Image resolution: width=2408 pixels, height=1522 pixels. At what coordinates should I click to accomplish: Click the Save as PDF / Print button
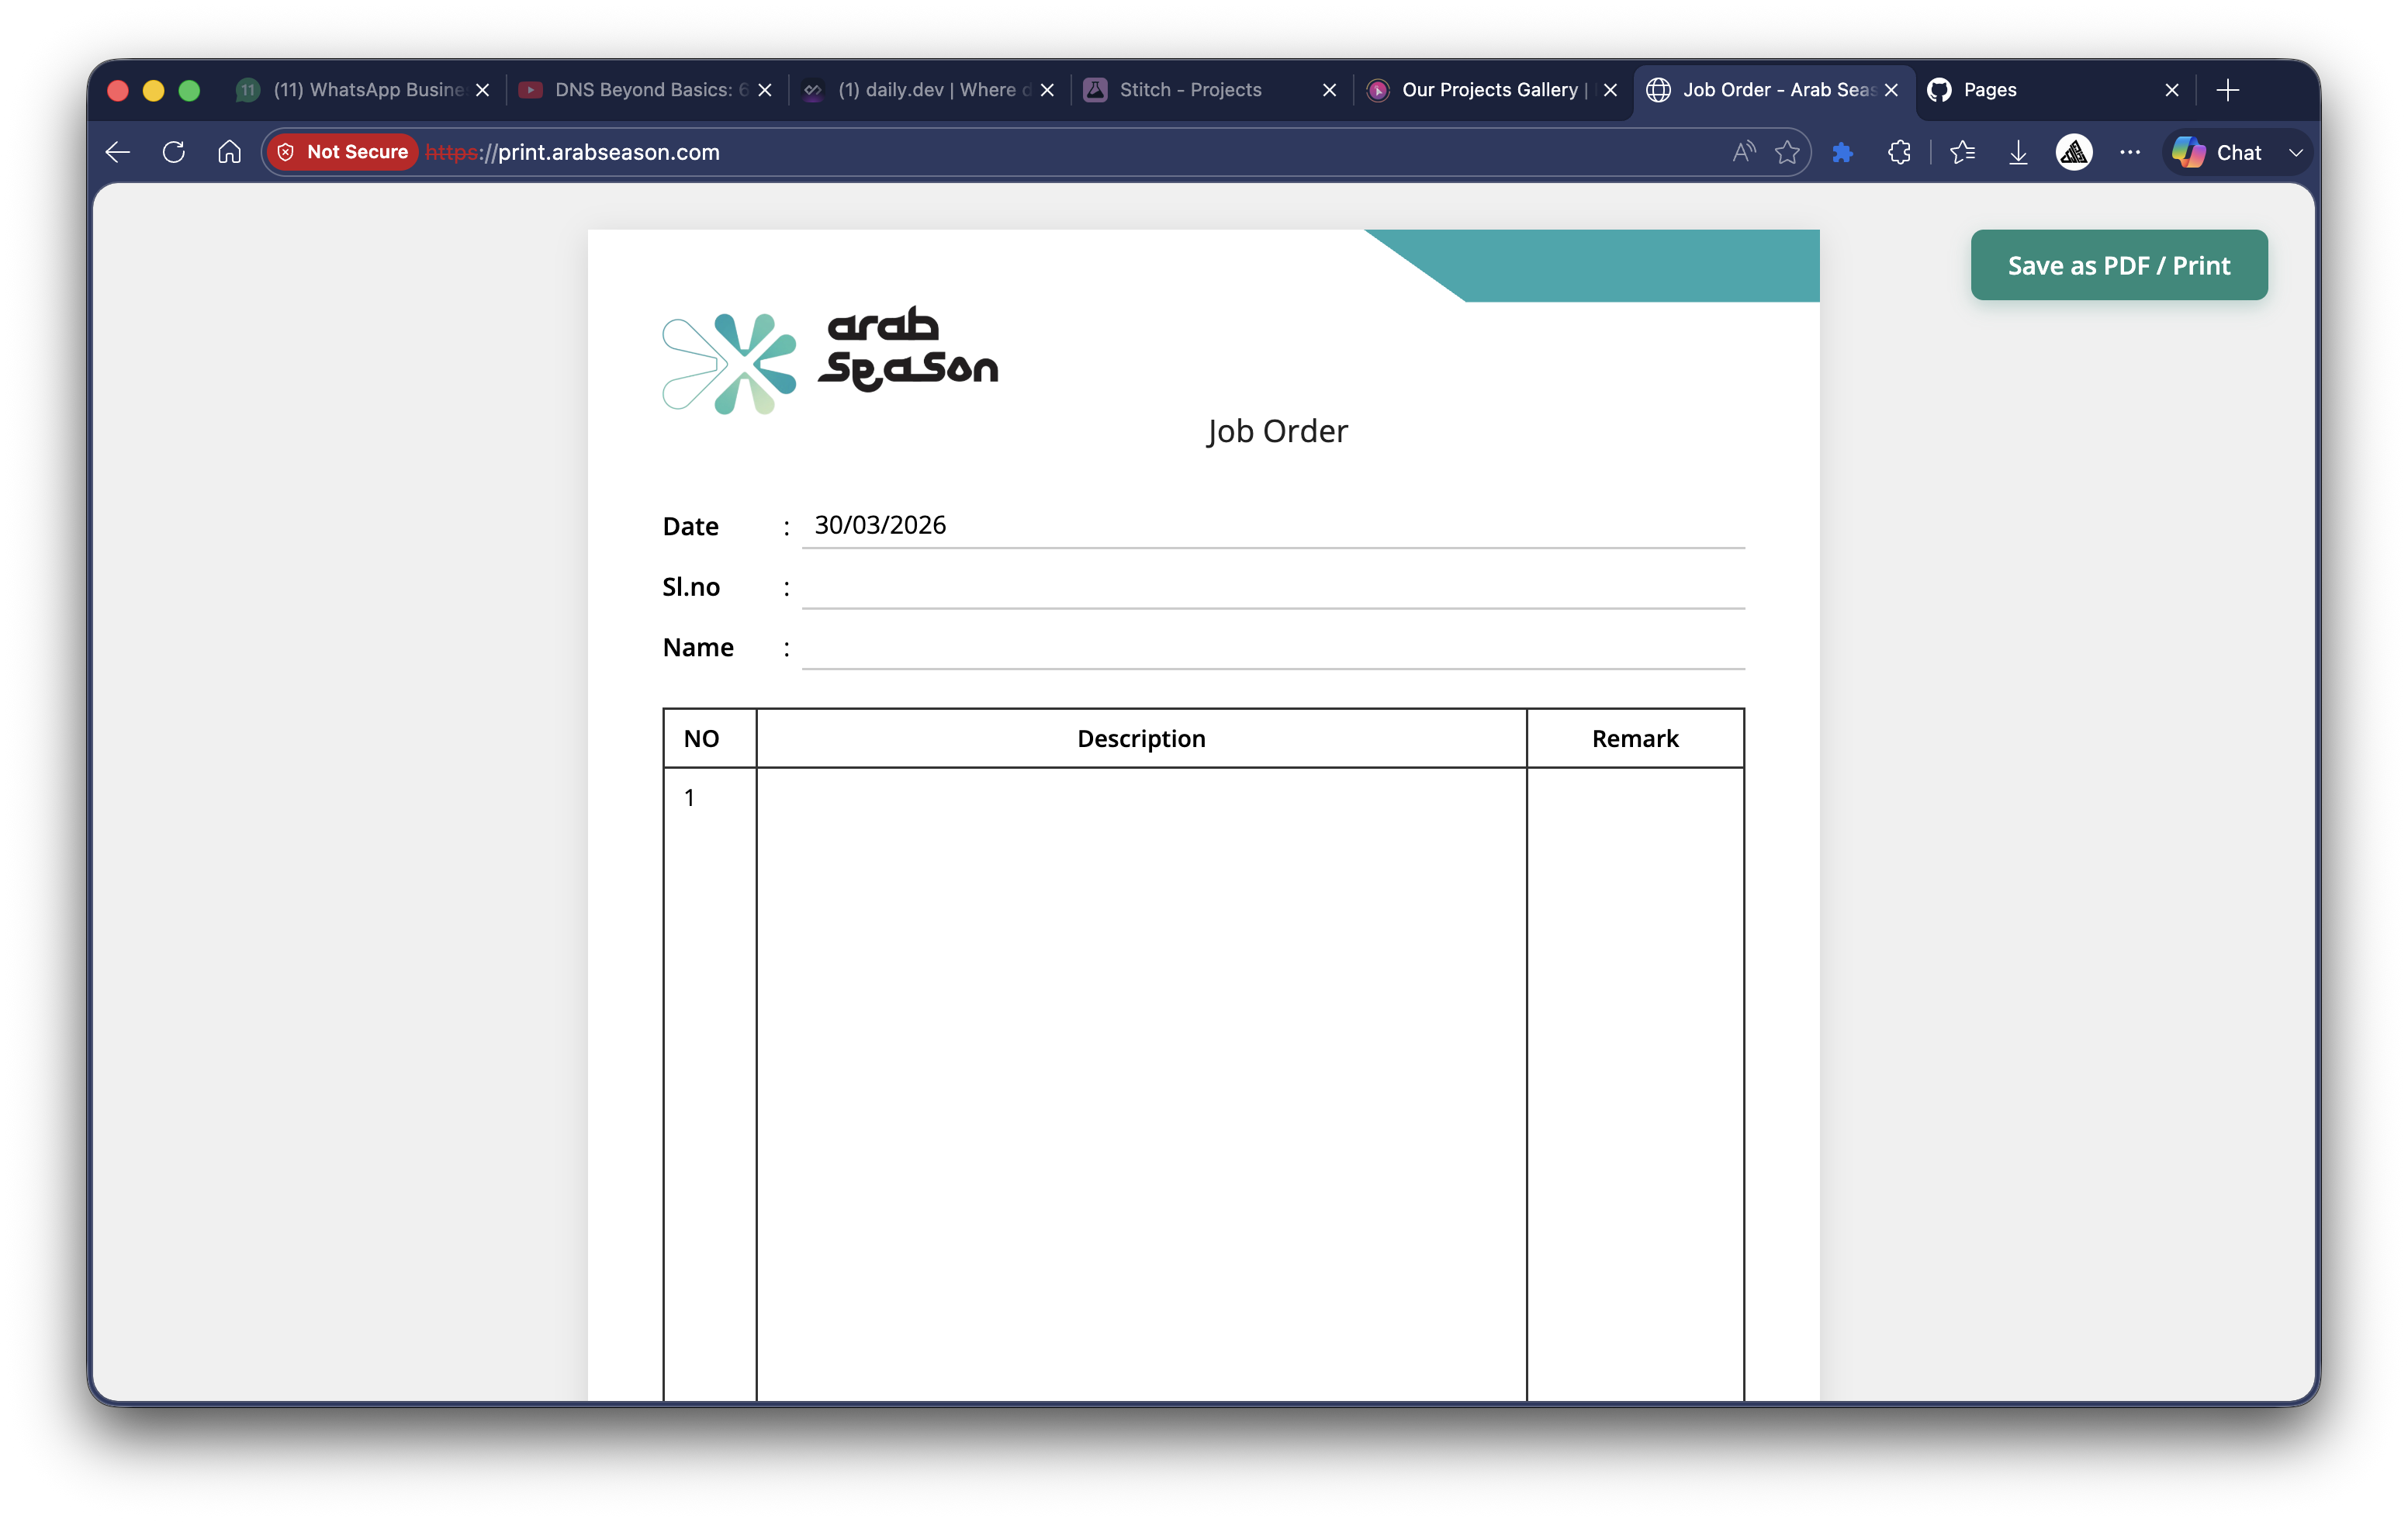click(2118, 265)
